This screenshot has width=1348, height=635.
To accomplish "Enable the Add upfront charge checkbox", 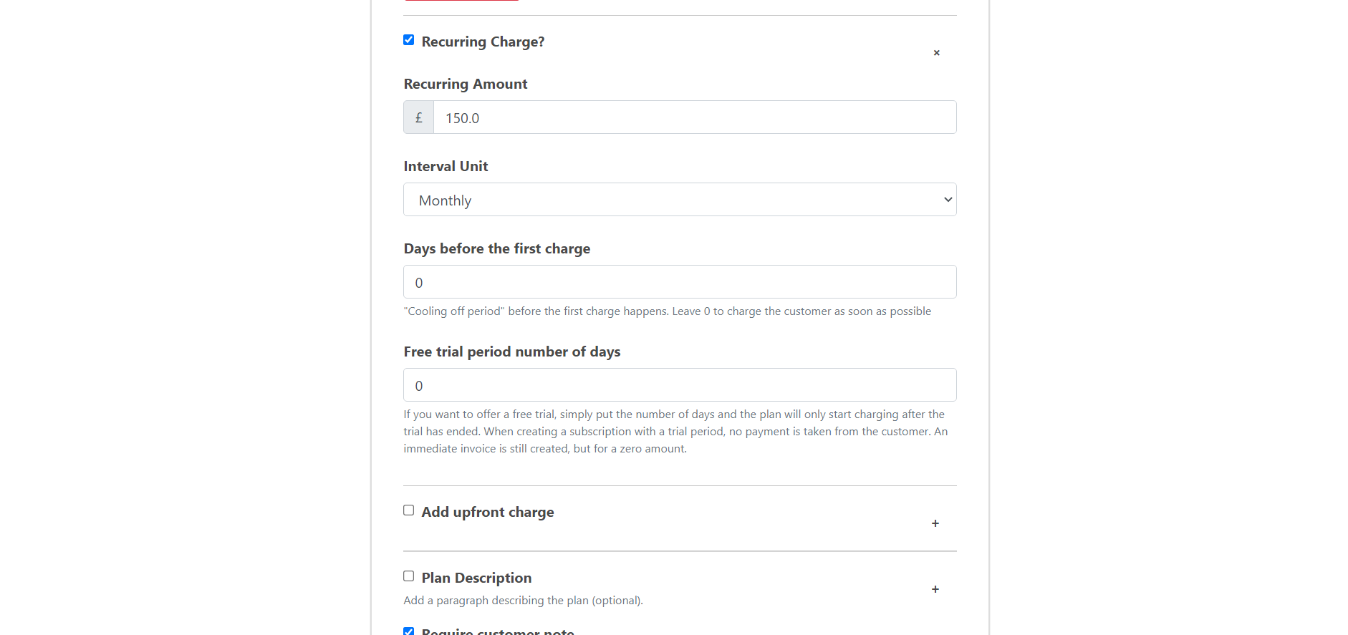I will tap(409, 510).
